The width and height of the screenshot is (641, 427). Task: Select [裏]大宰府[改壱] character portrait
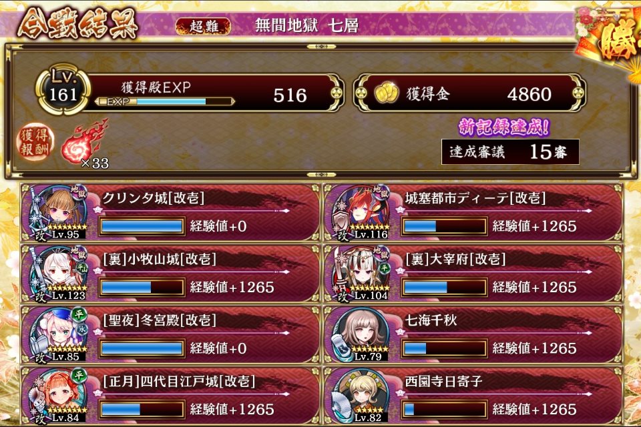360,274
